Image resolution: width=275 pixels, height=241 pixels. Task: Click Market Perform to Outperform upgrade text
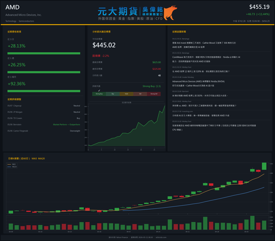pos(67,124)
